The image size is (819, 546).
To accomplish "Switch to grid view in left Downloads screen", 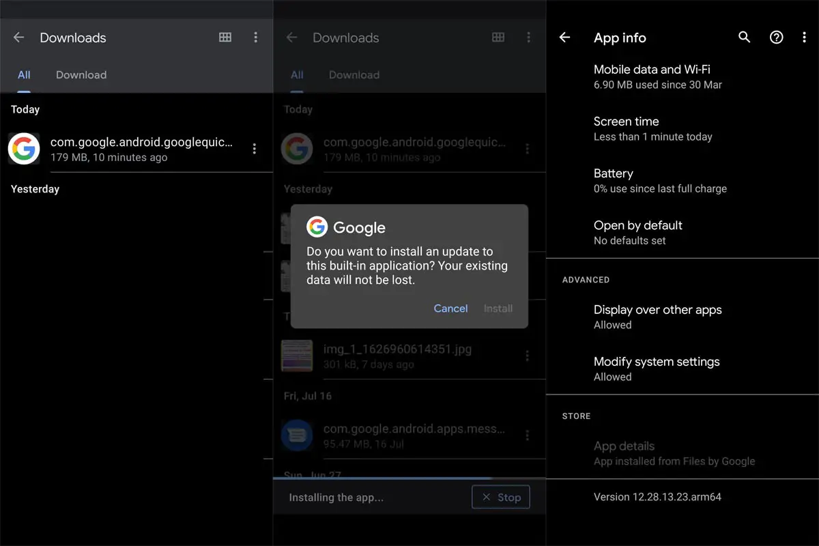I will (x=225, y=38).
